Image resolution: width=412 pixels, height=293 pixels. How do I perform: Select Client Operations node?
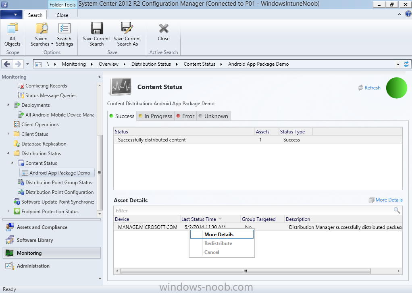[x=40, y=124]
